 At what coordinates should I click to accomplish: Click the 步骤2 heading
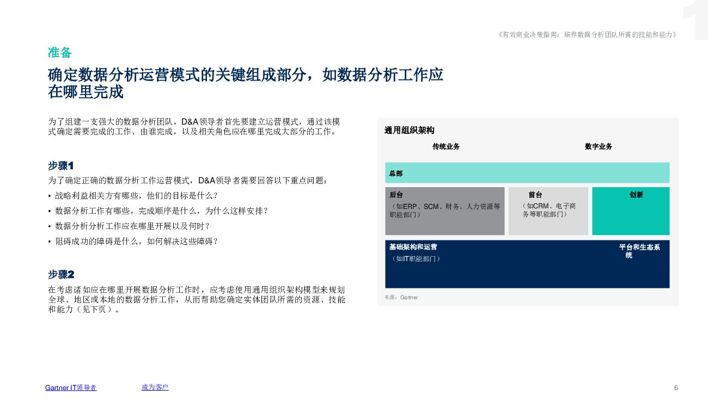60,275
